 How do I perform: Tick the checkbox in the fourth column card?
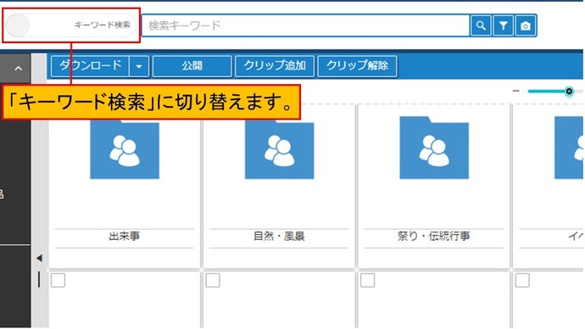522,280
